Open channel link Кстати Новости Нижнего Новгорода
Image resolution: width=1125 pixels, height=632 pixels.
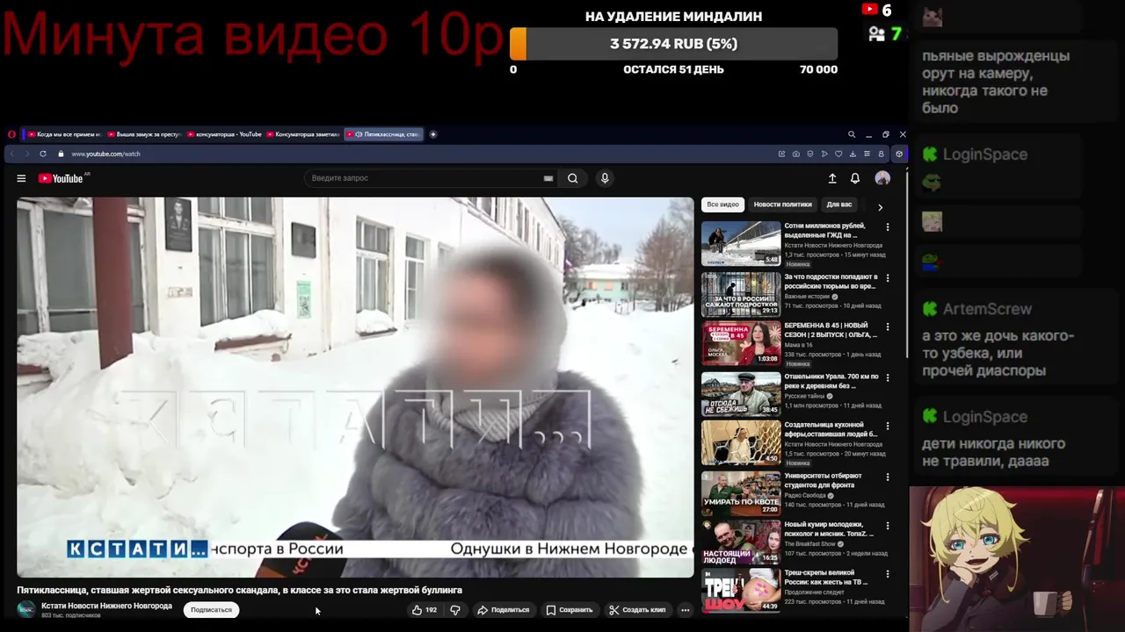[x=106, y=606]
